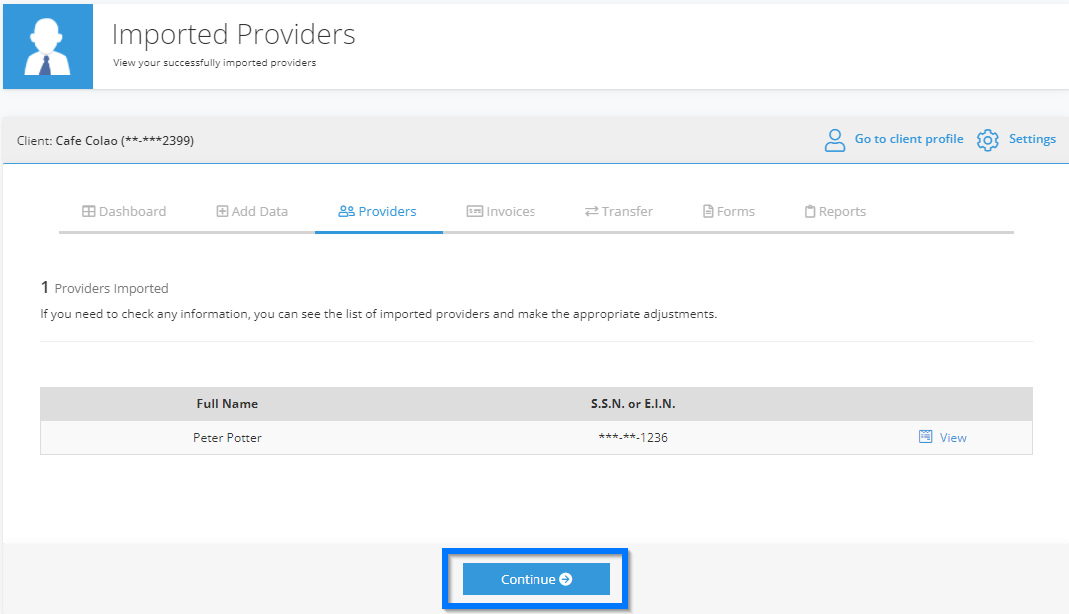
Task: Click the Forms document icon
Action: 708,211
